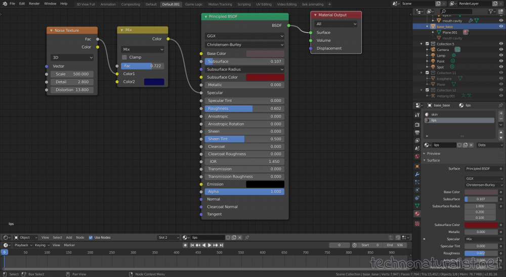Open the Subsurface Radius dropdown
This screenshot has width=506, height=277.
pos(244,69)
